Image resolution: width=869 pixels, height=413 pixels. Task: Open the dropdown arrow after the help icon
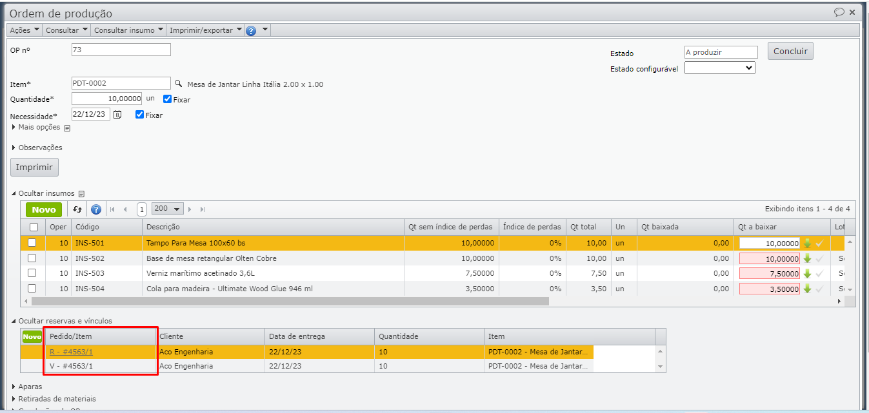click(x=265, y=30)
